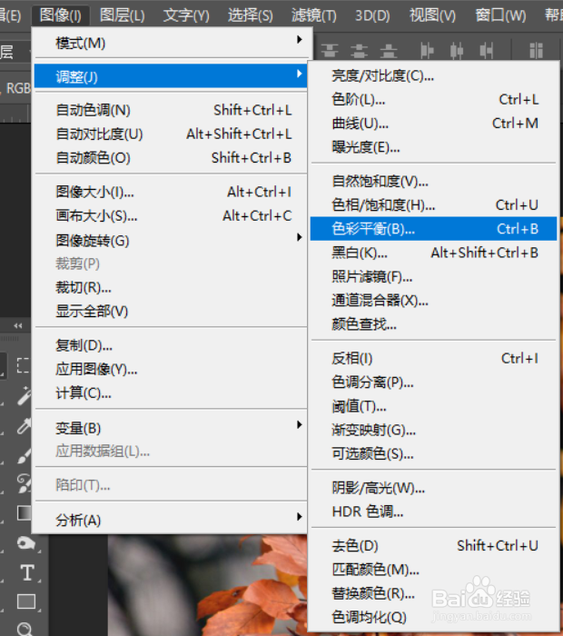563x636 pixels.
Task: Select the Rectangle shape tool
Action: (x=26, y=601)
